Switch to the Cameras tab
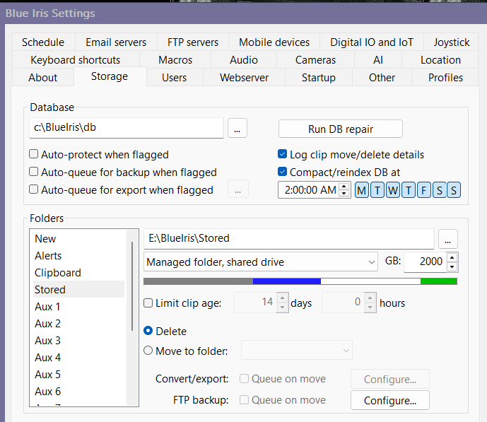The height and width of the screenshot is (422, 487). [315, 60]
